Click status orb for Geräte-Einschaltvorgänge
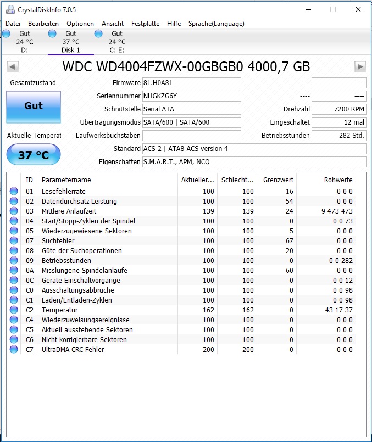The height and width of the screenshot is (442, 372). (x=14, y=280)
